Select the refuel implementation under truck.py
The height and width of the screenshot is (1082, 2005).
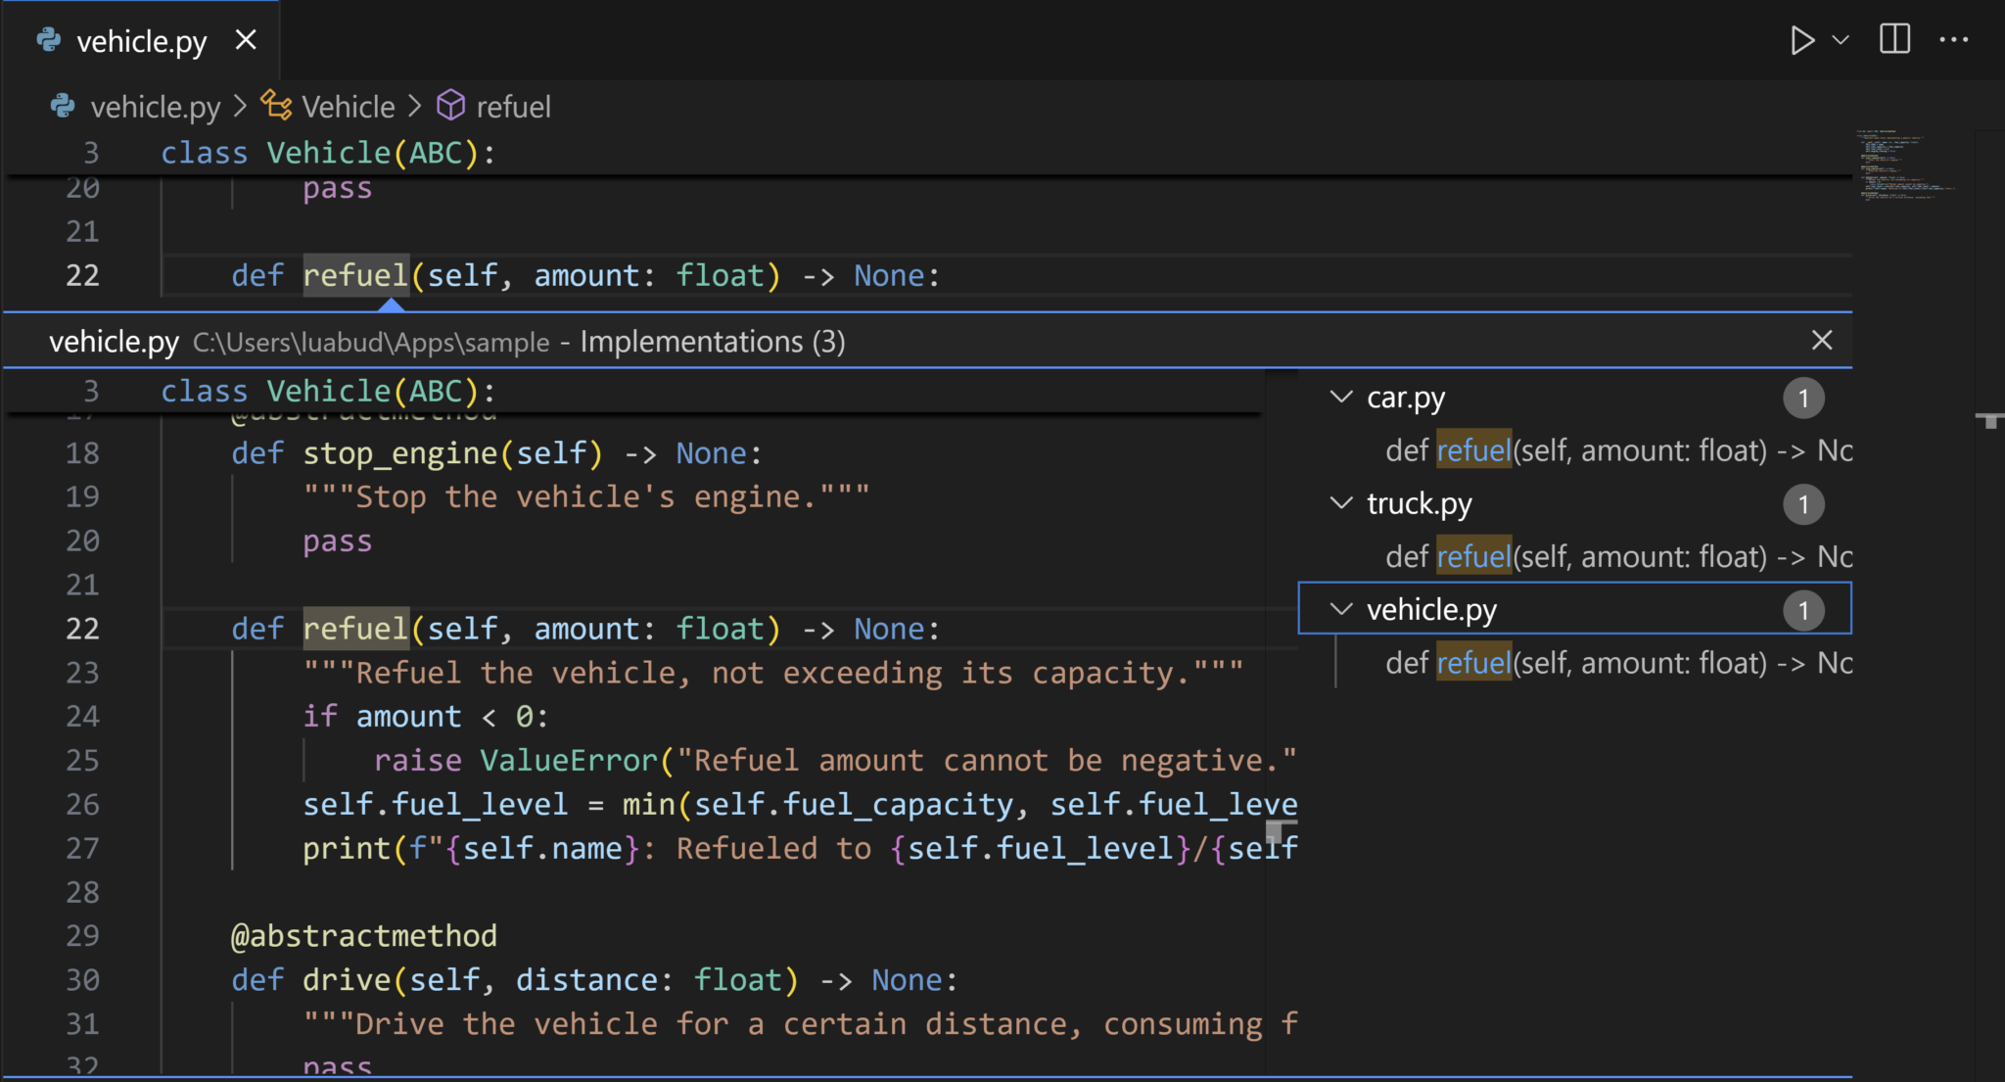pos(1615,555)
